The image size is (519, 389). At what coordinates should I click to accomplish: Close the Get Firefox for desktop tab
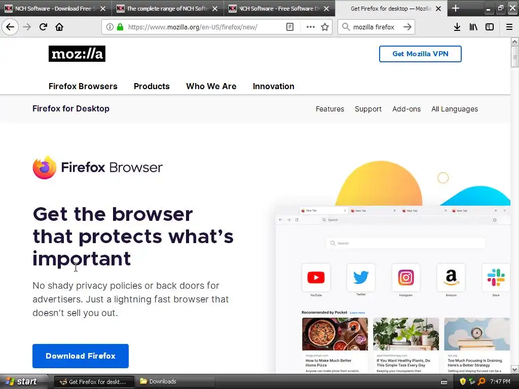tap(438, 9)
